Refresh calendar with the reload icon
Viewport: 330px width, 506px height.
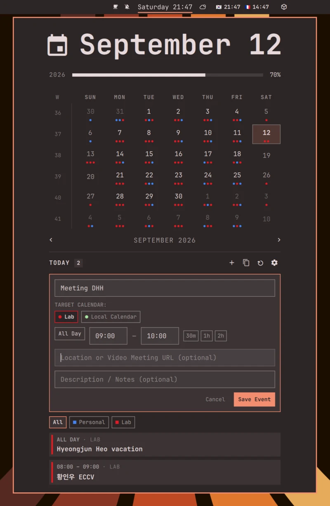click(260, 263)
